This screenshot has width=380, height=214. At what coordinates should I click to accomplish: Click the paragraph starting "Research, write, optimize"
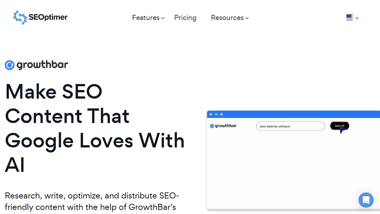coord(92,201)
